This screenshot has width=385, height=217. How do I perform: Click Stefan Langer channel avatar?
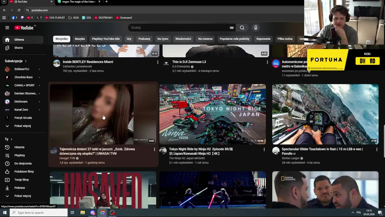276,151
